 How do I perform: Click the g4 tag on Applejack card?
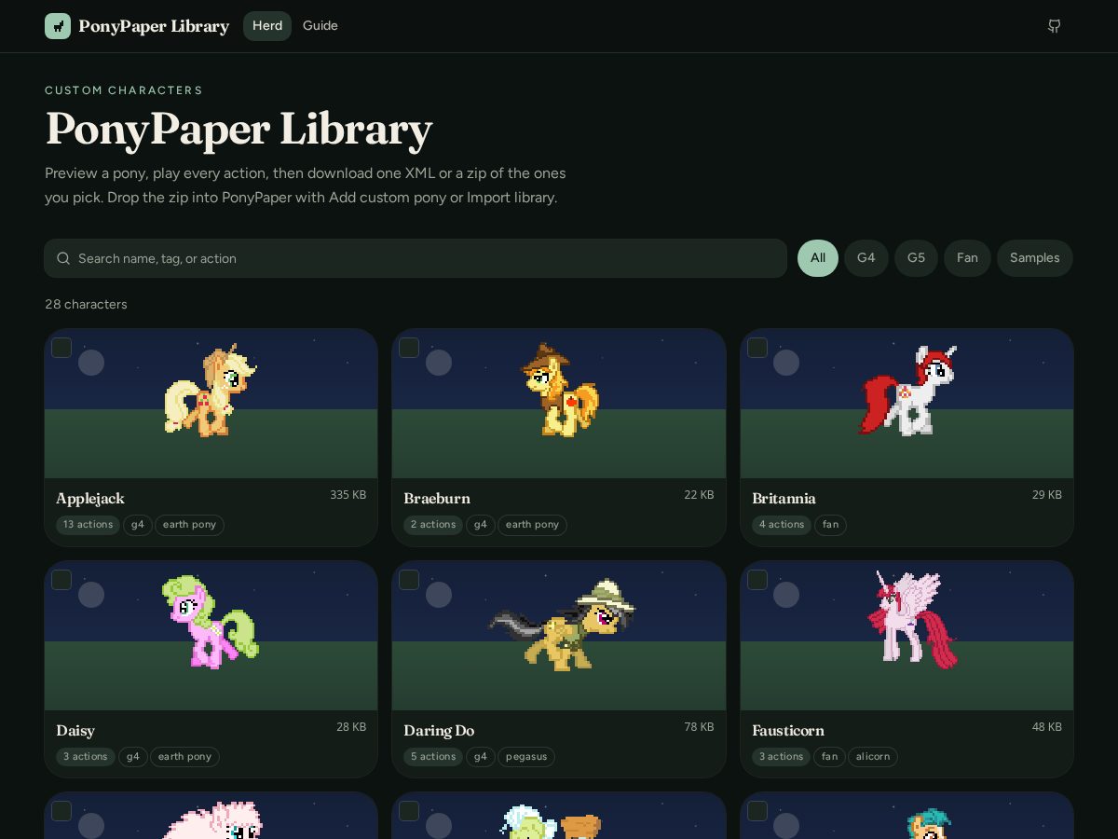coord(138,525)
